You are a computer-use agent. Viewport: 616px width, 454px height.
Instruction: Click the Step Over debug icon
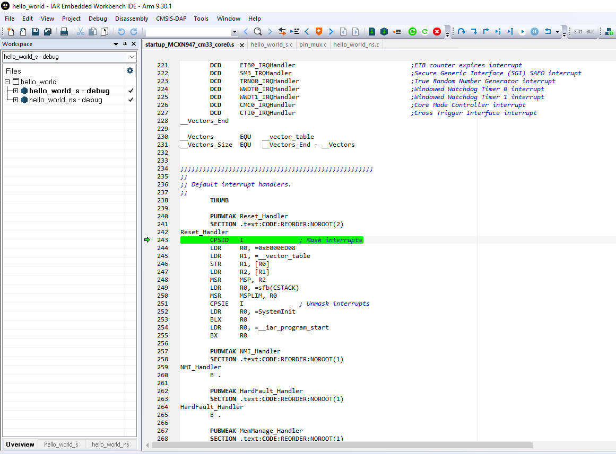point(462,32)
